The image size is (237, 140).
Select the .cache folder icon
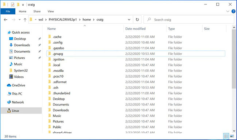(x=50, y=36)
